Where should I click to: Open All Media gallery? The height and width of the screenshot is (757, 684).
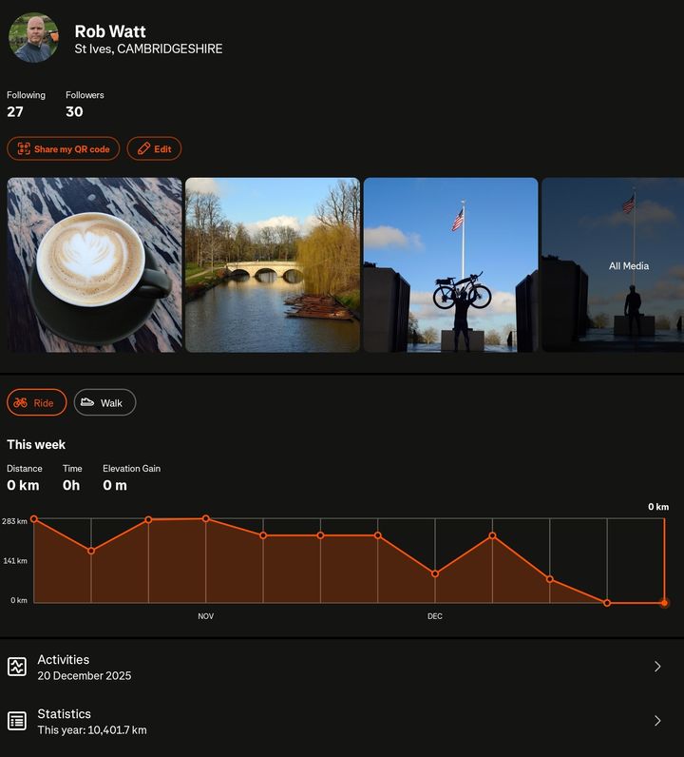(x=629, y=266)
